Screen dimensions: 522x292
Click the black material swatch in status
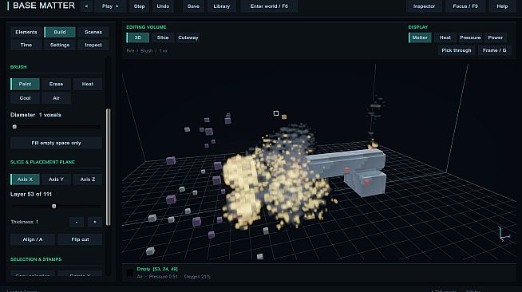130,273
